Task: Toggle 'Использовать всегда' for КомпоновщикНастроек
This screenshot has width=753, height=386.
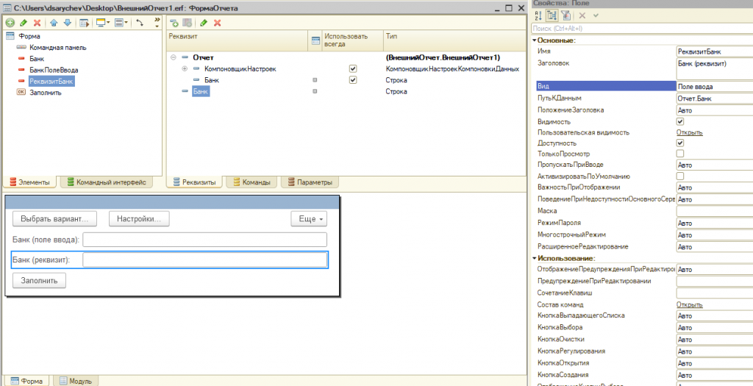Action: [x=353, y=69]
